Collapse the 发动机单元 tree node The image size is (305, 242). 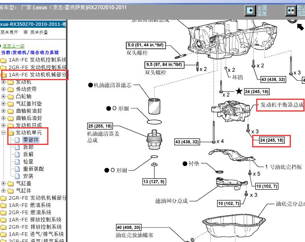[x=3, y=133]
